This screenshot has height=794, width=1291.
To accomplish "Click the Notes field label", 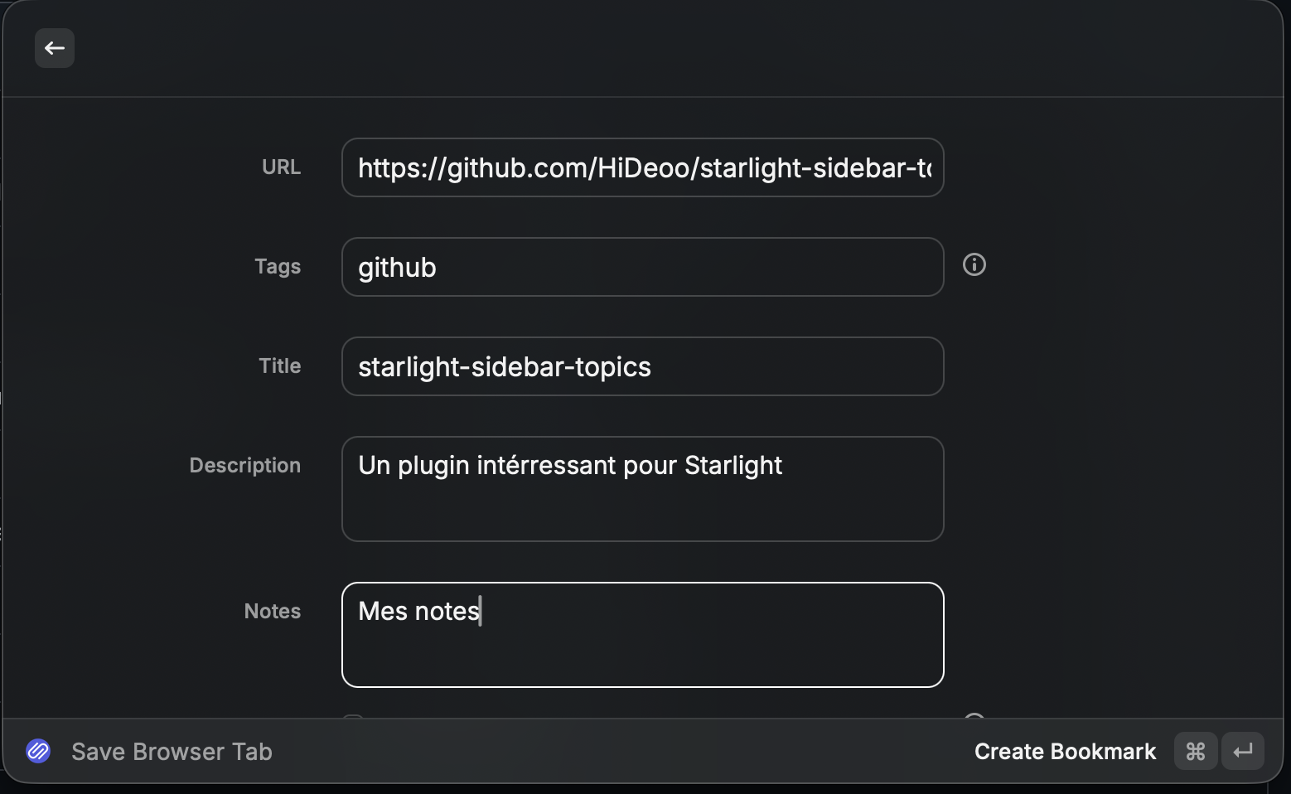I will [272, 612].
